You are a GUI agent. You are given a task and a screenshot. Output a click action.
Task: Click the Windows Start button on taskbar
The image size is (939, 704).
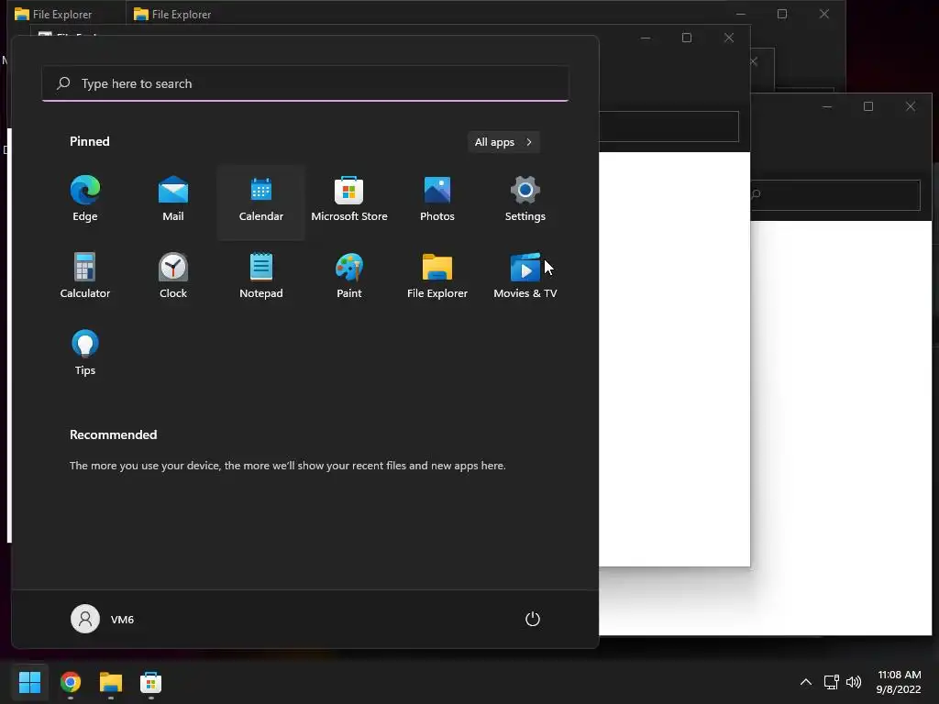30,682
